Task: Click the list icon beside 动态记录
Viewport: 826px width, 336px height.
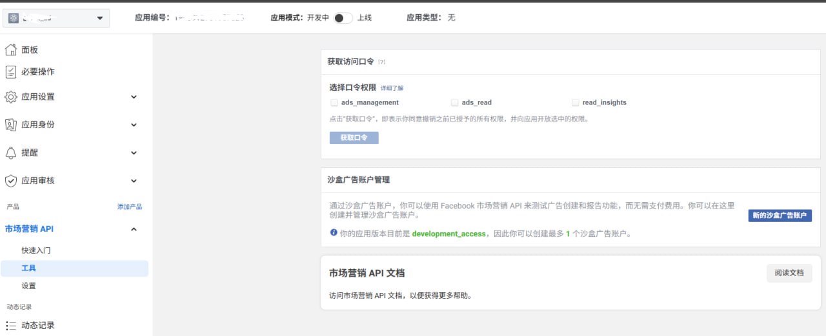Action: tap(11, 326)
